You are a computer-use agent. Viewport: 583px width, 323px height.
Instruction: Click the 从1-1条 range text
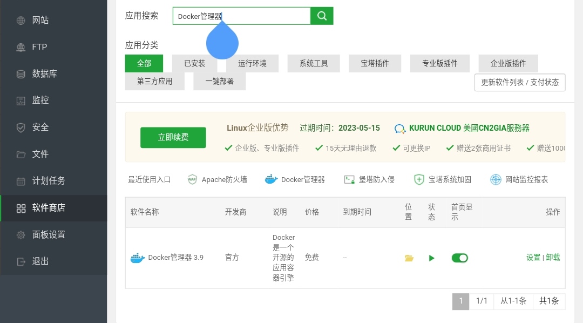click(513, 301)
